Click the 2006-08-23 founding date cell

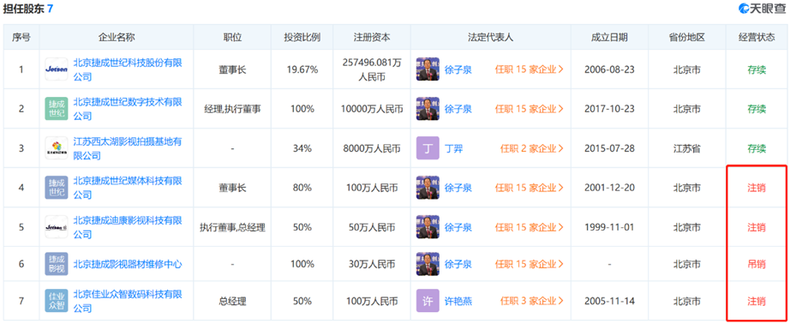609,69
